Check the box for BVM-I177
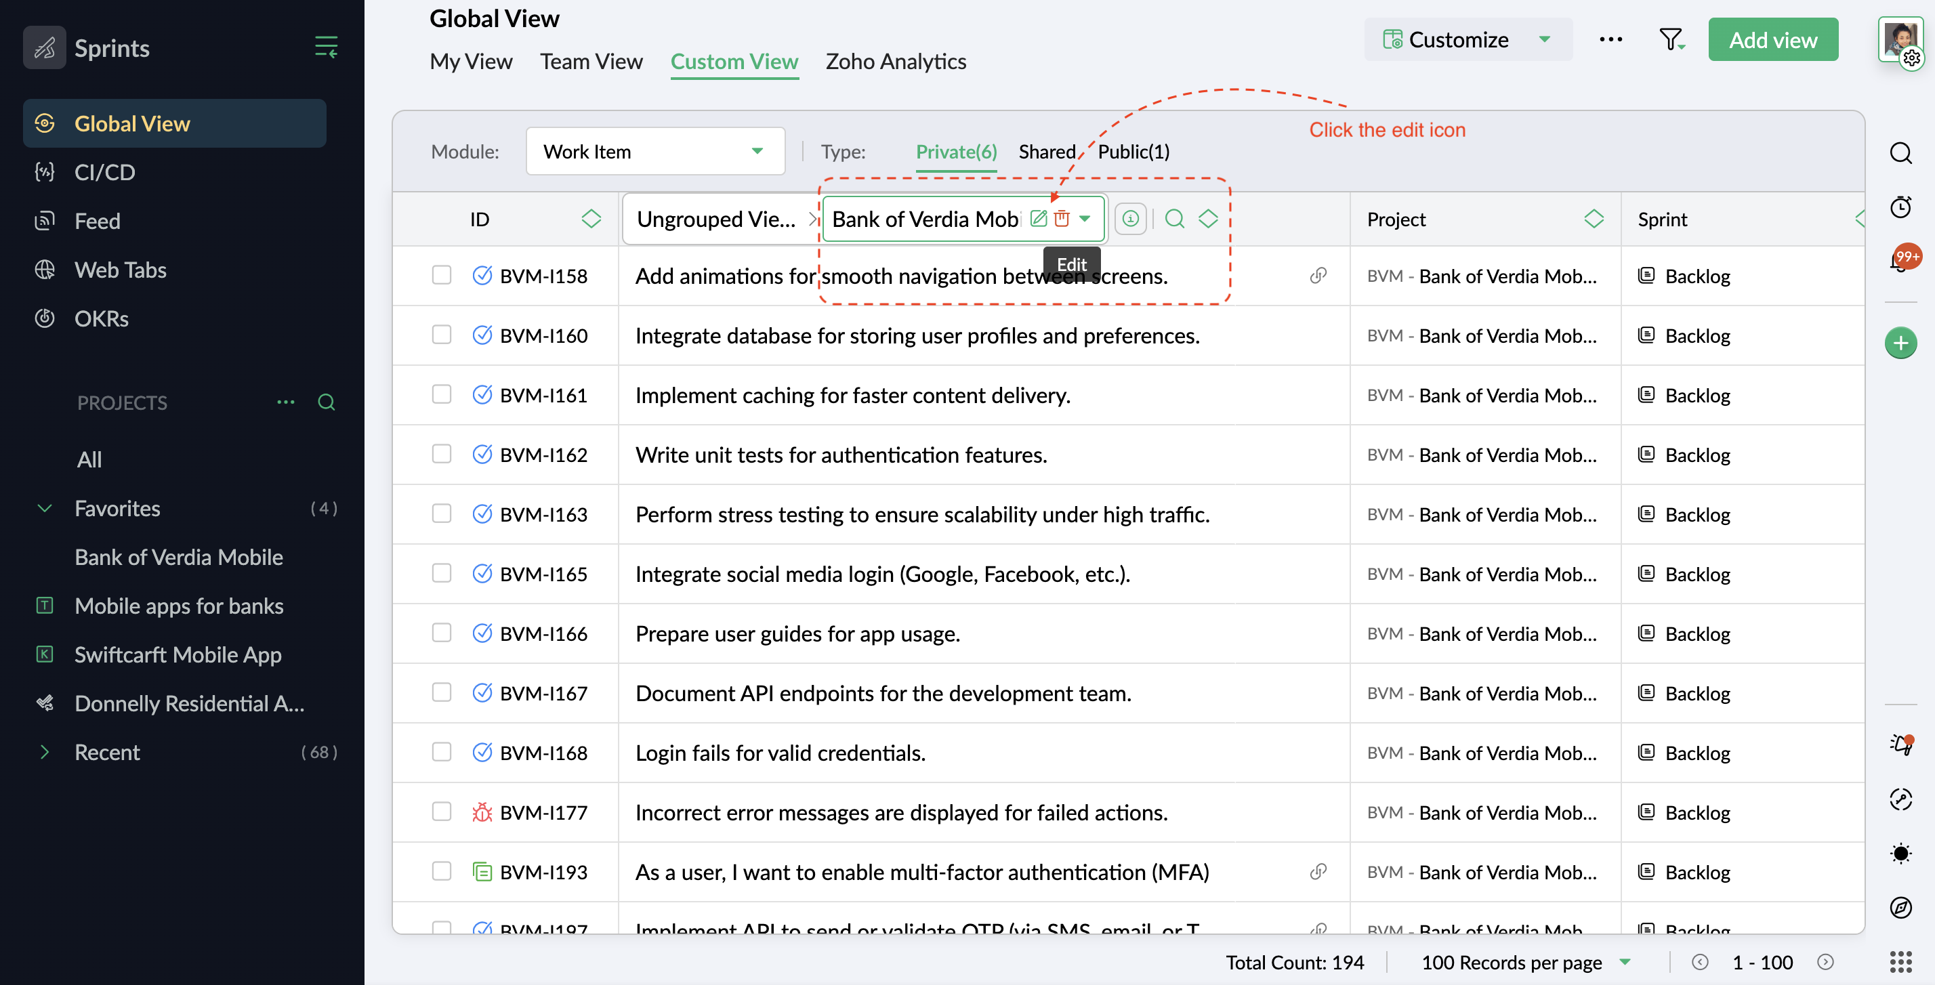The width and height of the screenshot is (1935, 985). (441, 812)
